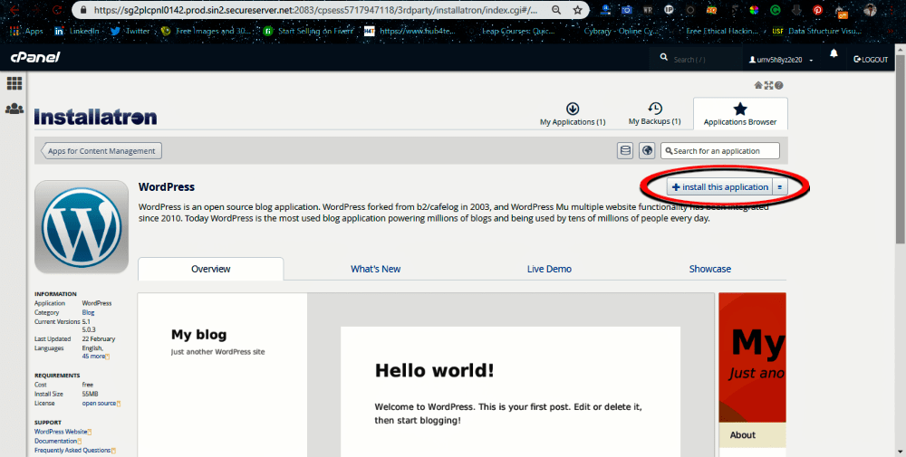Click the zoom magnifier icon in address bar
The width and height of the screenshot is (906, 457).
556,10
